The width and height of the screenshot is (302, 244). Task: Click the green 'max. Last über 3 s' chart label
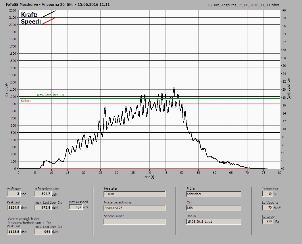pos(50,95)
